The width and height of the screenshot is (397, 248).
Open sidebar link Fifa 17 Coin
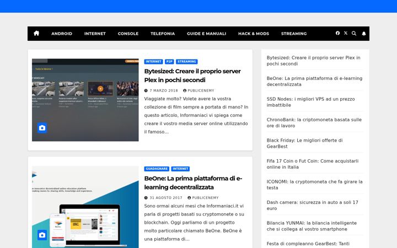click(313, 164)
